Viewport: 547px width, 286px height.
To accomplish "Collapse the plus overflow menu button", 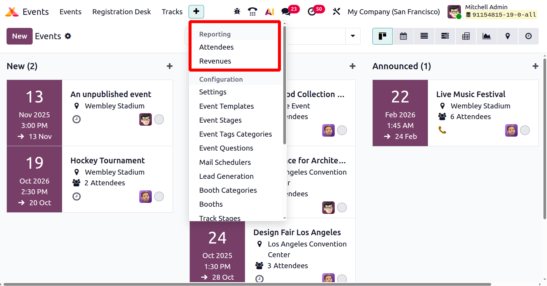I will (x=196, y=12).
